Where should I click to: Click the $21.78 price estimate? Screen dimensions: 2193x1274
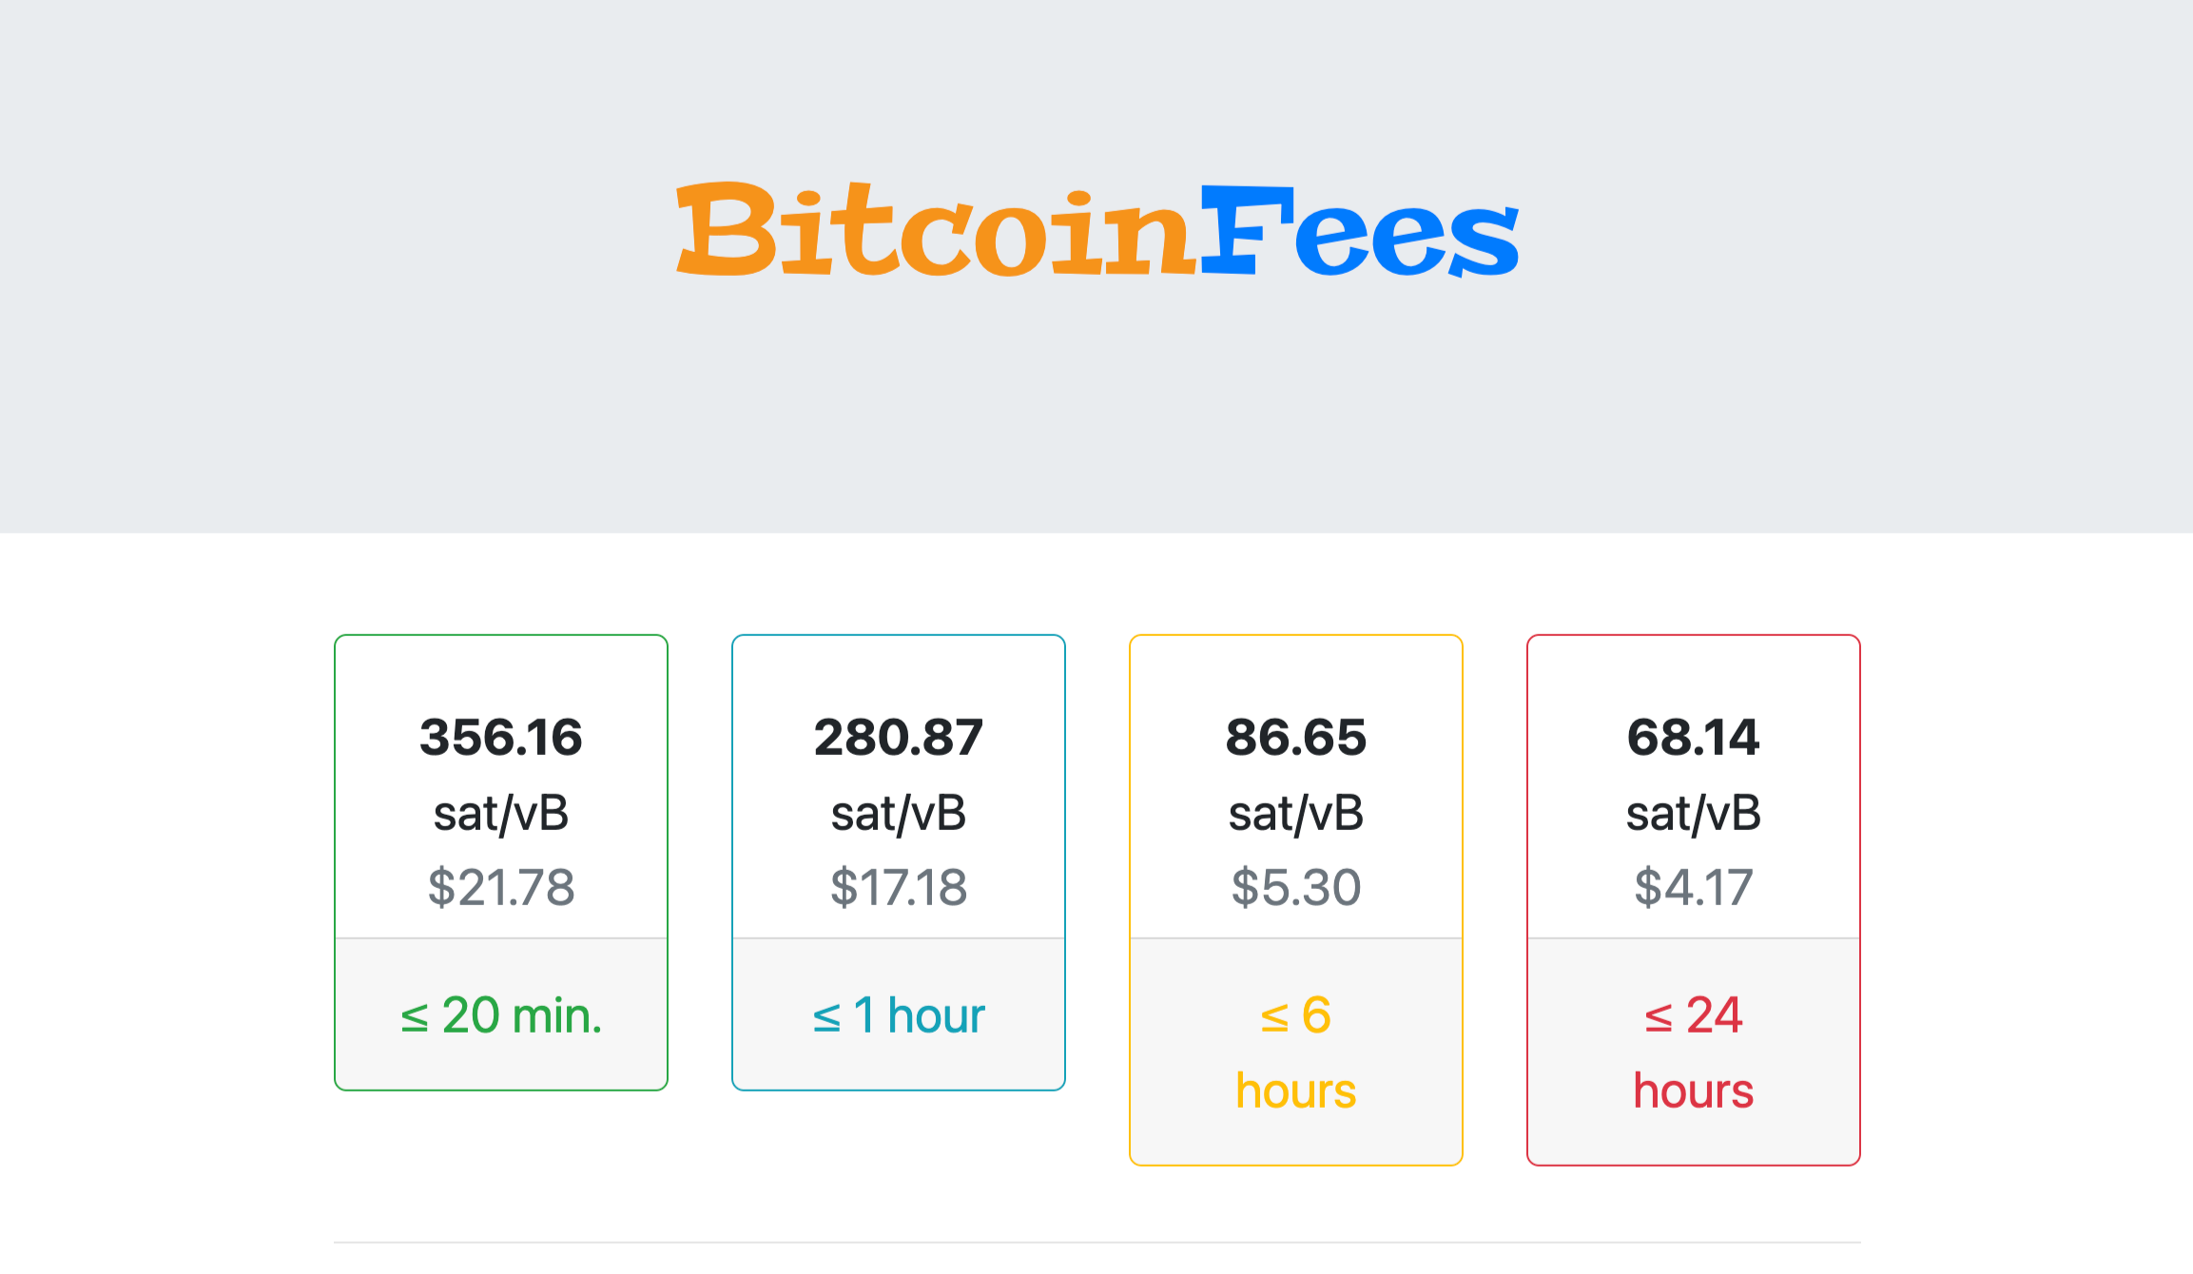[x=501, y=887]
